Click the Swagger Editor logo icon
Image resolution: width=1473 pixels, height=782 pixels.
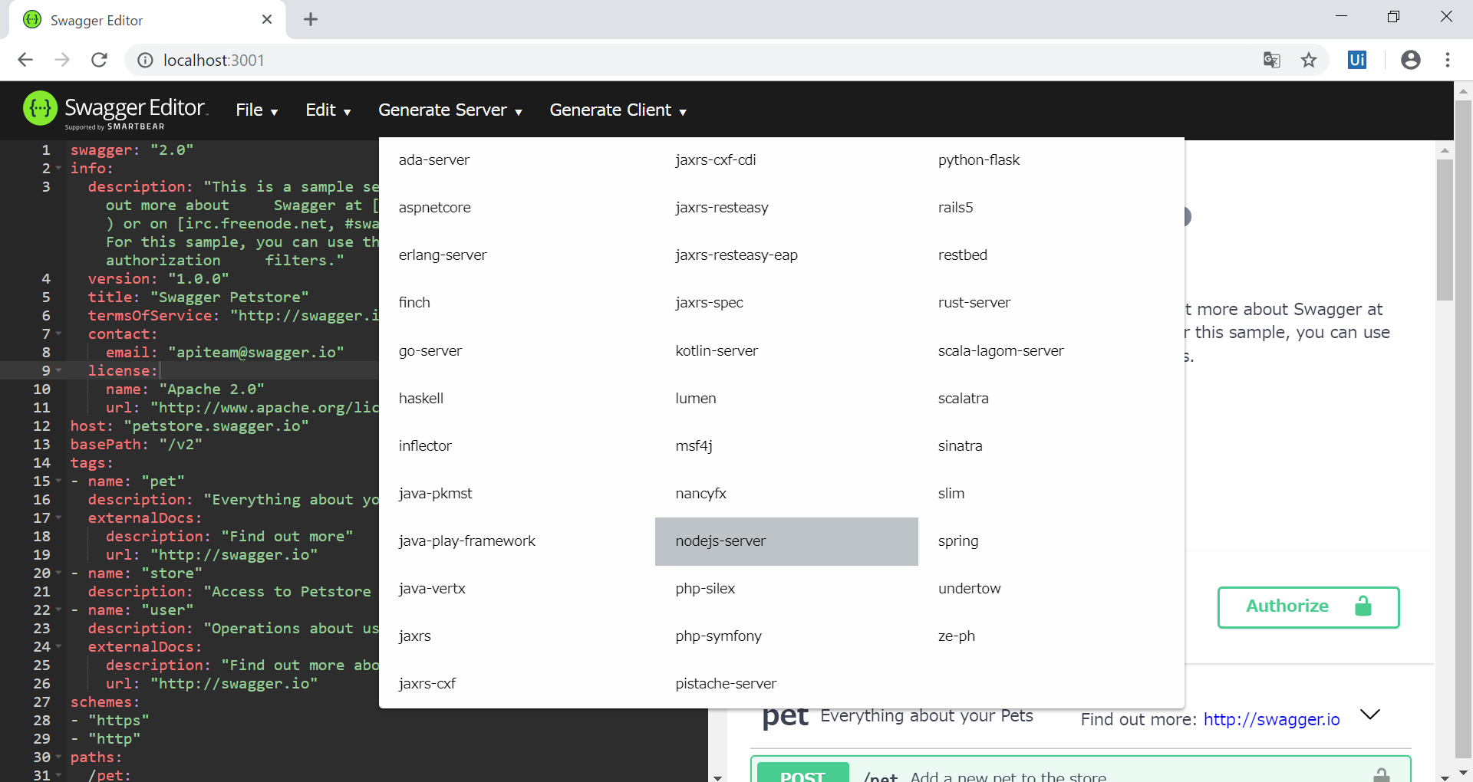[40, 109]
